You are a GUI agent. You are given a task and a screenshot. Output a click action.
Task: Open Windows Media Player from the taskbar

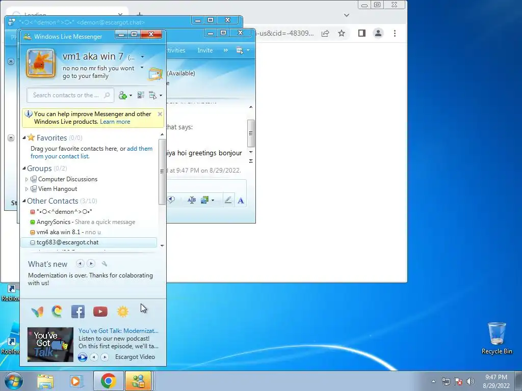pos(76,381)
